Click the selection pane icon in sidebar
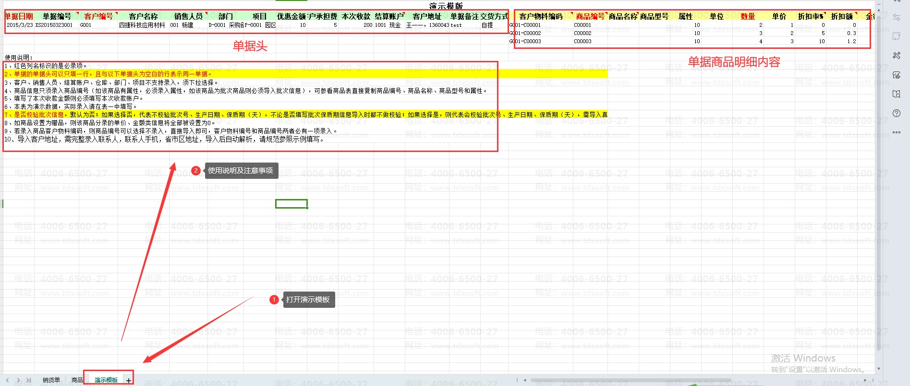 (x=896, y=36)
